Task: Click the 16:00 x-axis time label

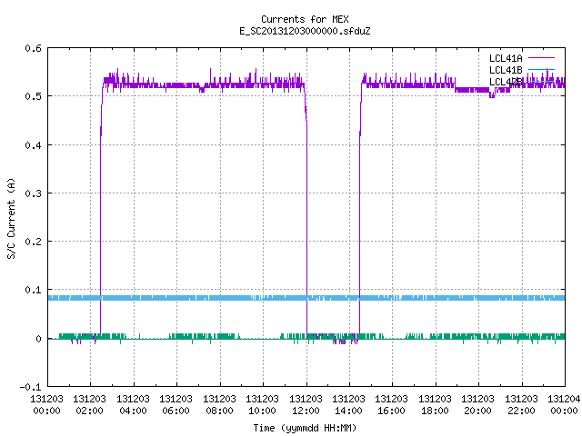Action: point(392,411)
